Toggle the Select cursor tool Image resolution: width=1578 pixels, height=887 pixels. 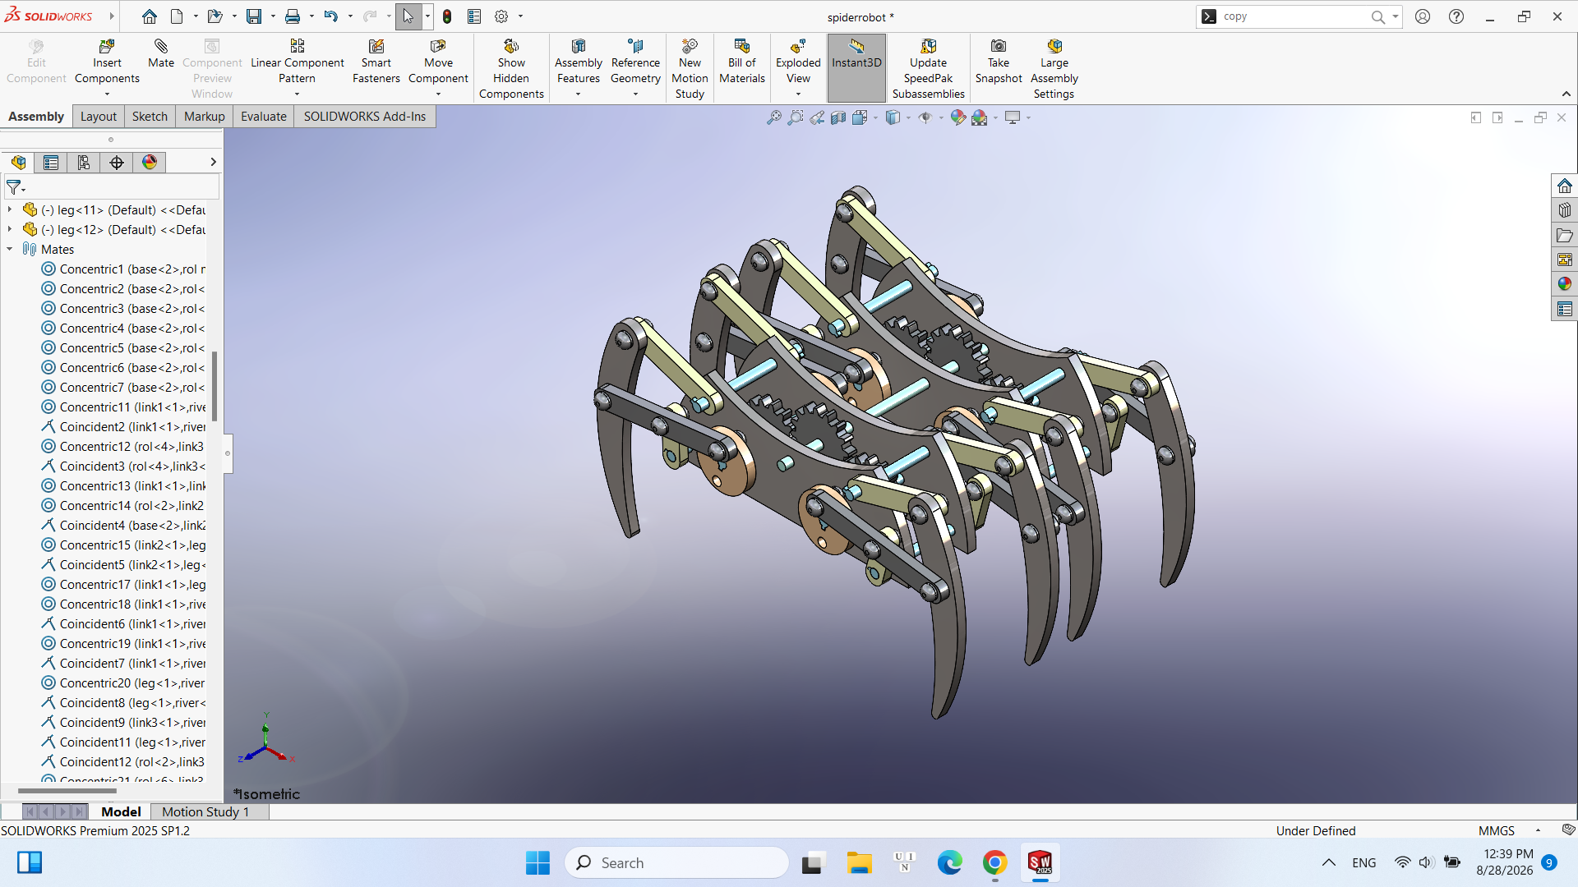click(x=408, y=16)
